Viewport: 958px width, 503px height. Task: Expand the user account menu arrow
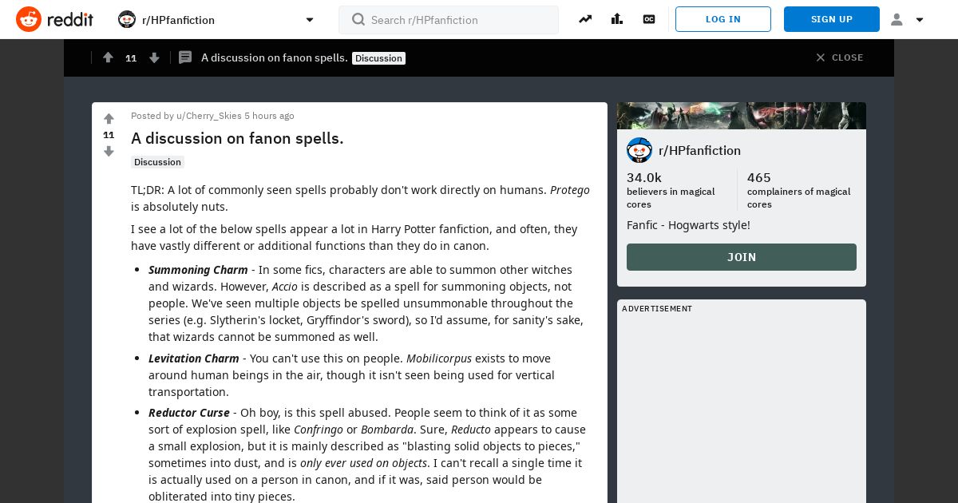tap(920, 20)
